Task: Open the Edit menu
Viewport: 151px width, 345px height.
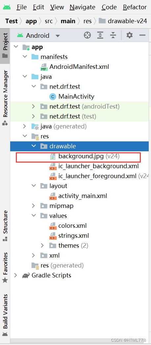Action: coord(38,7)
